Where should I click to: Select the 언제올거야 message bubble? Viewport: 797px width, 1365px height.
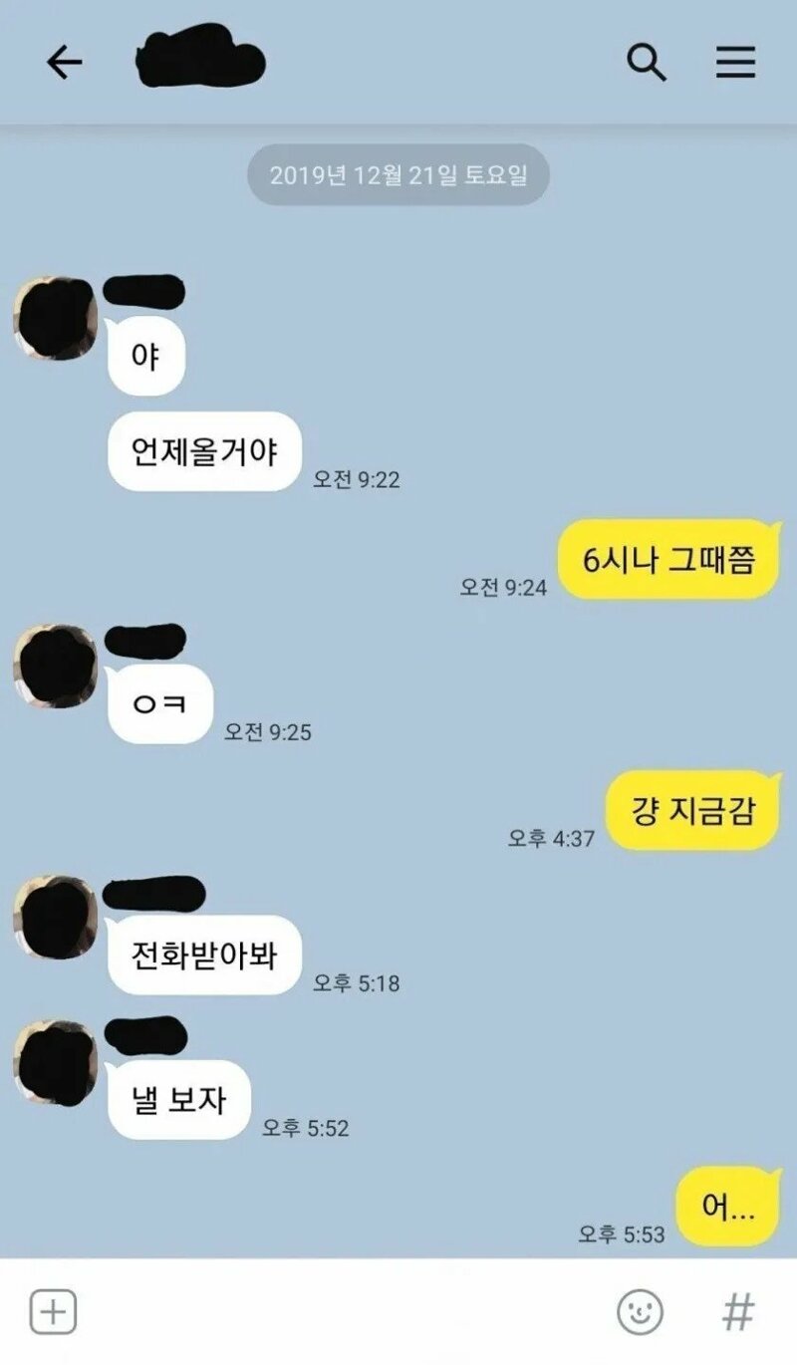[x=204, y=451]
